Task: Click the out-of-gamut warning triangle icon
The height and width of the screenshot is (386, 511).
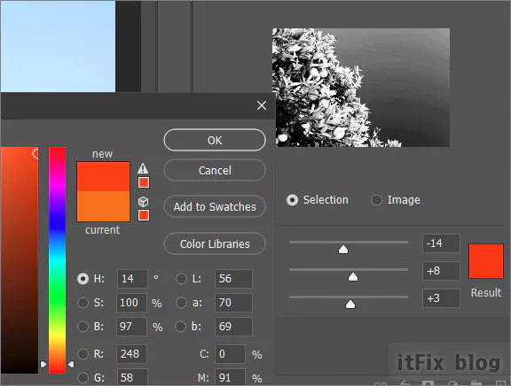Action: coord(143,168)
